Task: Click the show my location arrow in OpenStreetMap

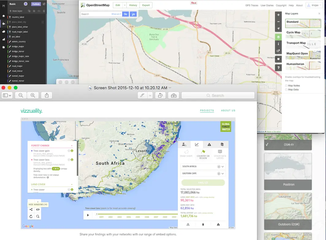Action: [278, 29]
